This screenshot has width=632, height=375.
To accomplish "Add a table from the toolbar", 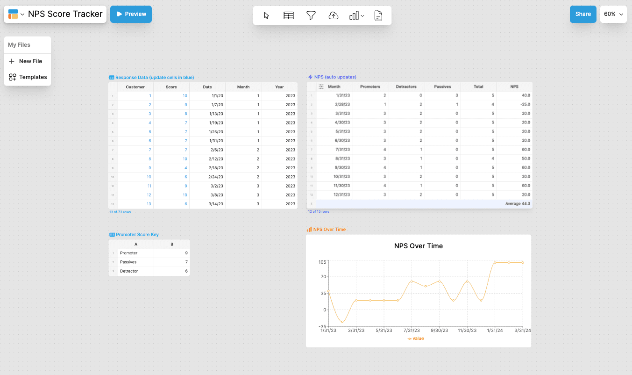I will [x=289, y=15].
